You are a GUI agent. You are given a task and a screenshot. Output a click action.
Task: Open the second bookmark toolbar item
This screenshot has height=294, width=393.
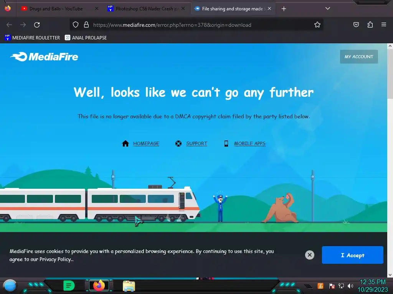click(86, 38)
